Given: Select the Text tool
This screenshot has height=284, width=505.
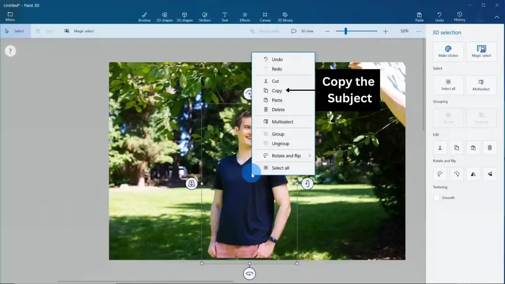Looking at the screenshot, I should coord(224,15).
